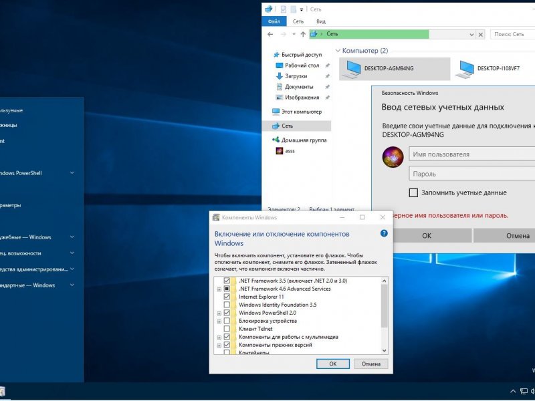The height and width of the screenshot is (401, 535).
Task: Click OK in Компоненты Windows
Action: click(332, 364)
